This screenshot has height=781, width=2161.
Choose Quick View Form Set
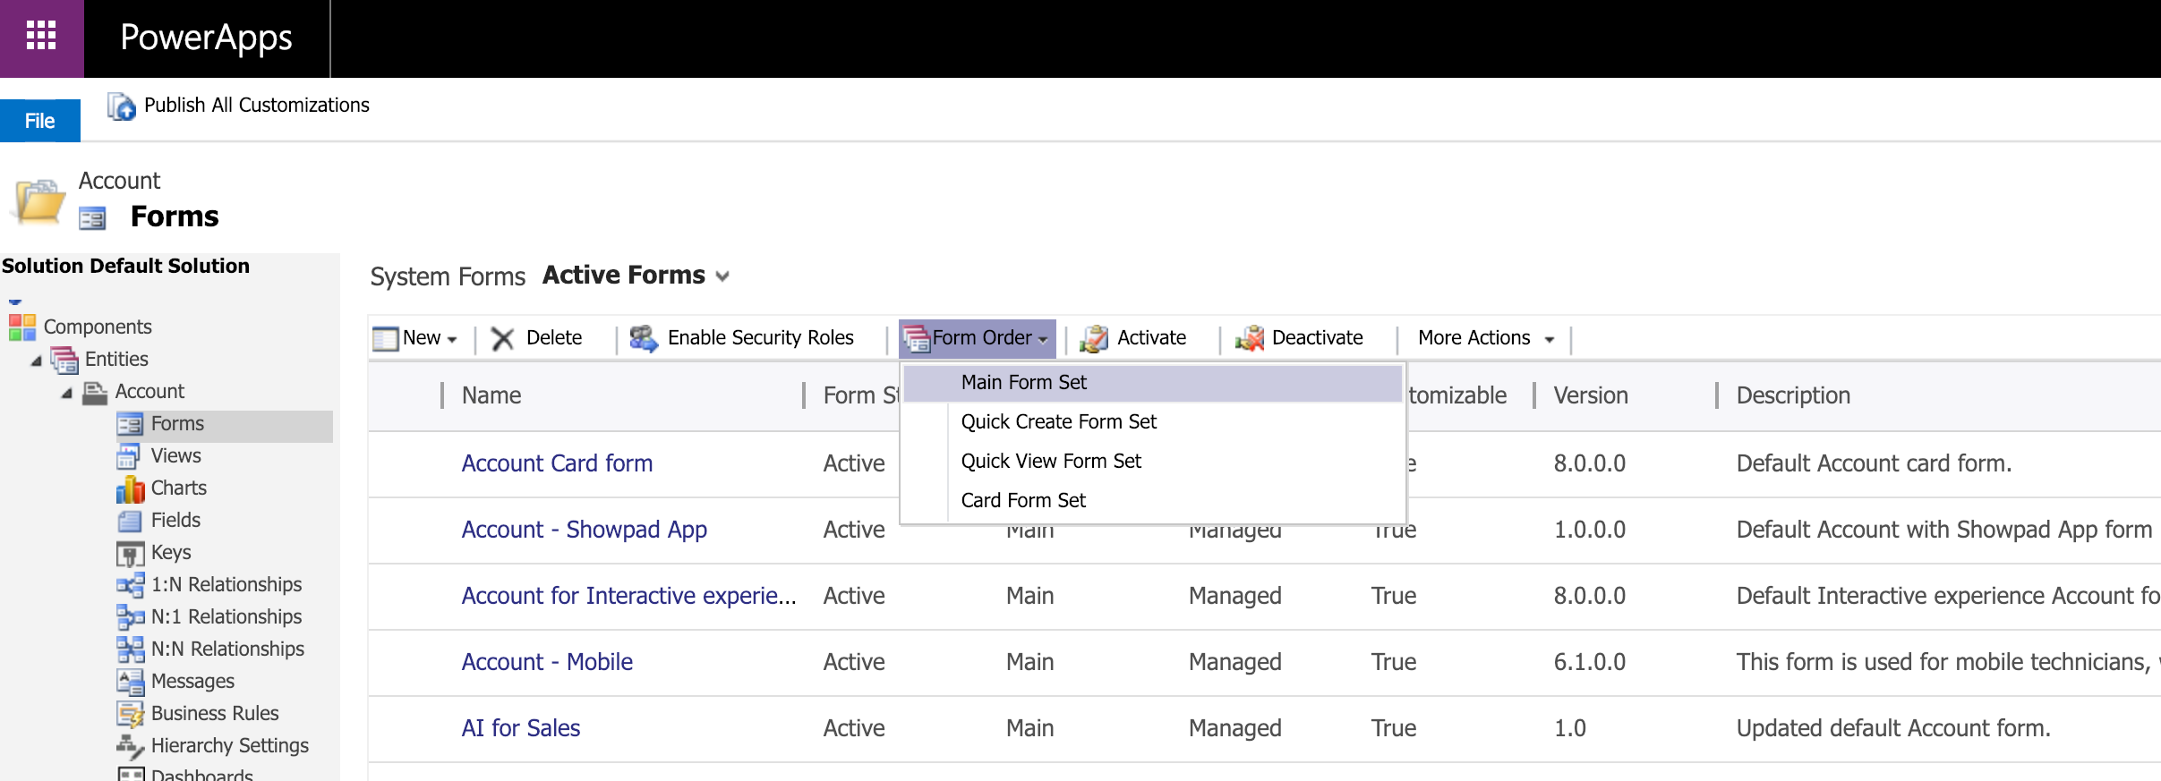tap(1152, 462)
